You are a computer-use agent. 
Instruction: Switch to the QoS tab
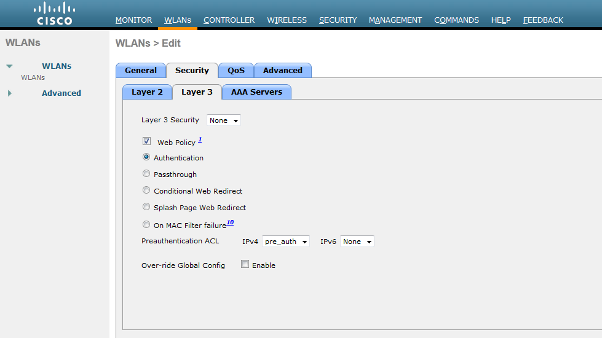point(236,71)
